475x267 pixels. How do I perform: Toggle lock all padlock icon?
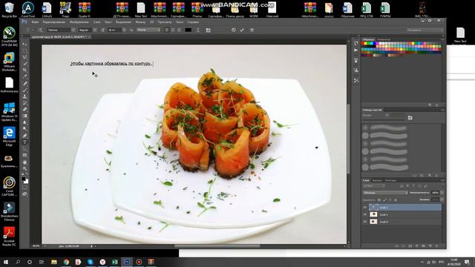point(396,200)
